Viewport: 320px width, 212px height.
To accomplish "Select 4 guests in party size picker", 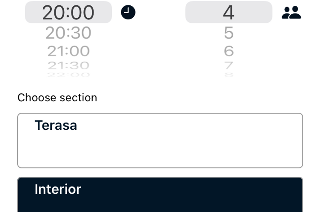I will pos(229,13).
